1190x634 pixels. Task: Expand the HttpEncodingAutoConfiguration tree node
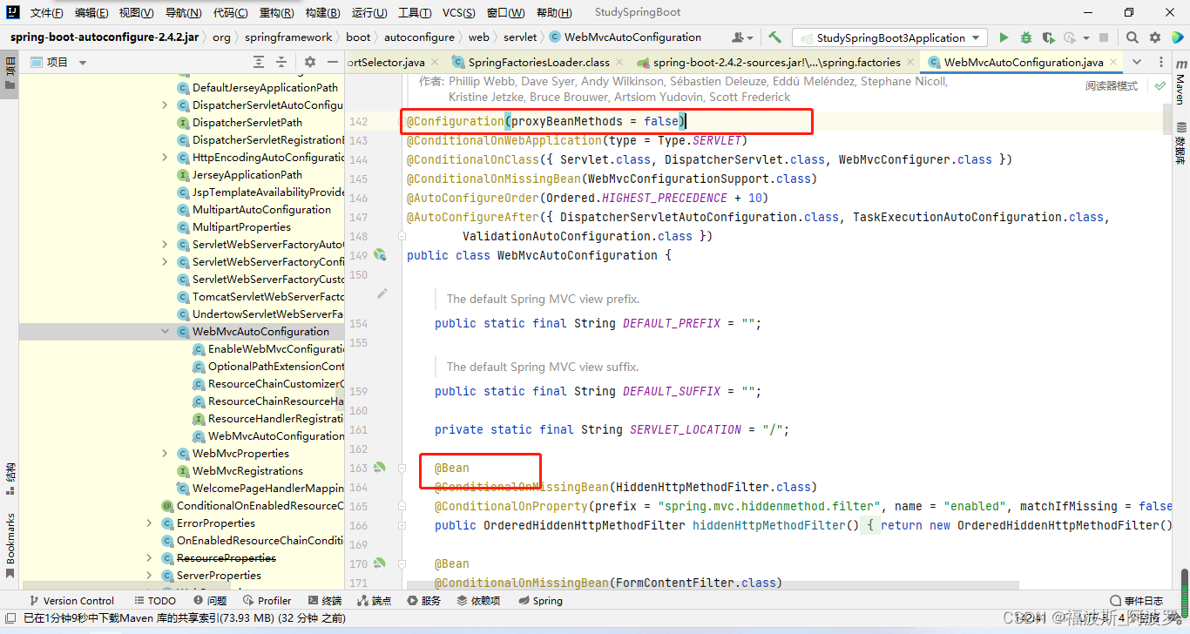click(x=166, y=157)
